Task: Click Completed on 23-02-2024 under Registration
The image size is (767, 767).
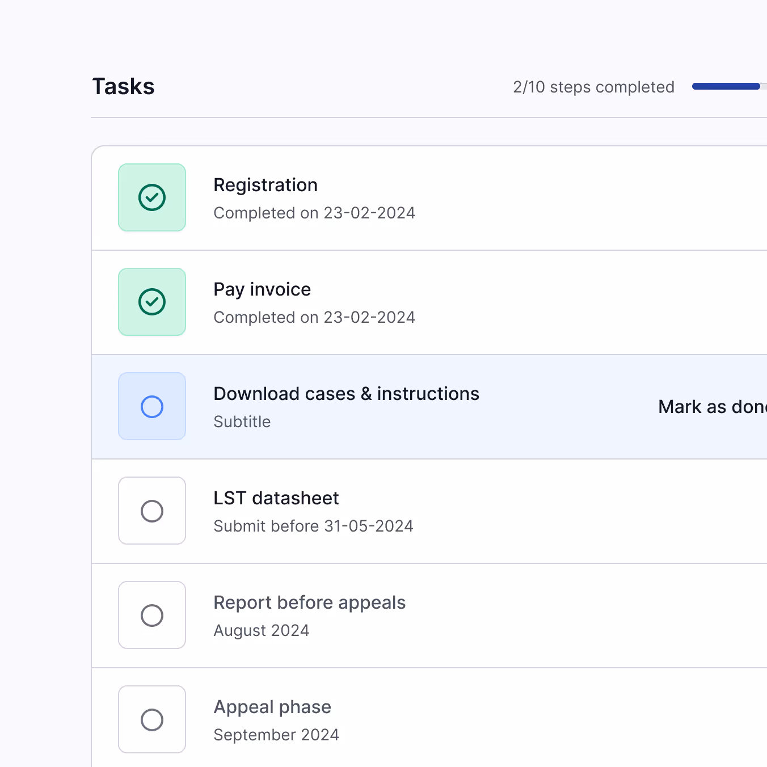Action: tap(314, 213)
